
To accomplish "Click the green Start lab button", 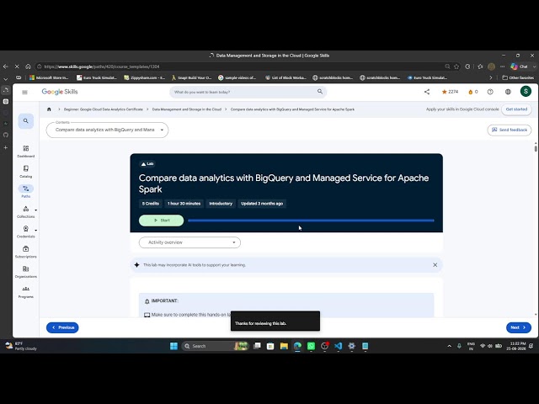I will tap(161, 221).
